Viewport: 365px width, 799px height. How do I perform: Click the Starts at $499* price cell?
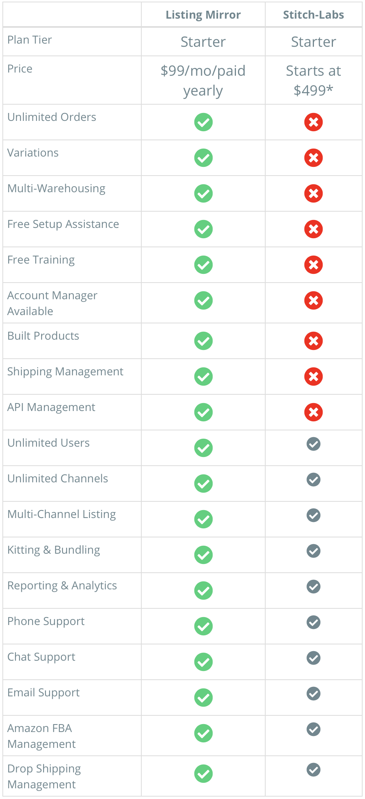(x=314, y=80)
